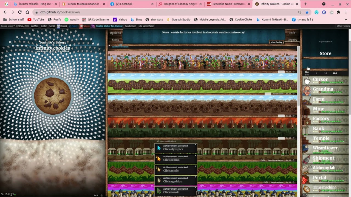Image resolution: width=351 pixels, height=197 pixels.
Task: Open the DashNet link
Action: 35,26
